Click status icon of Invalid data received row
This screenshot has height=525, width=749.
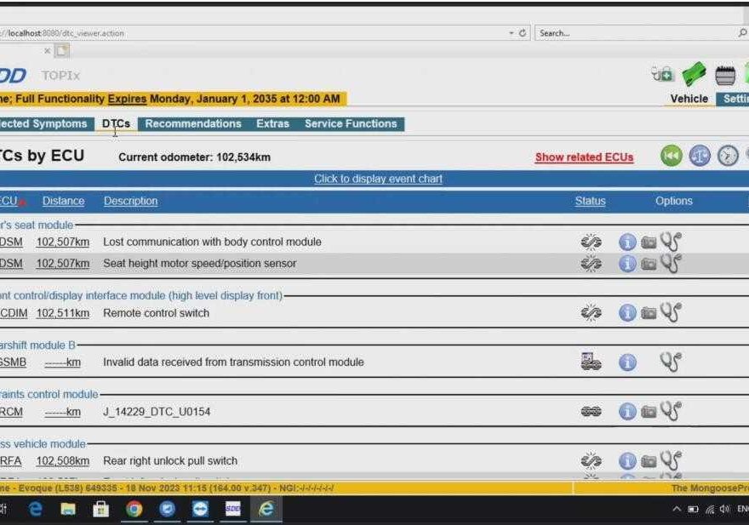tap(591, 362)
